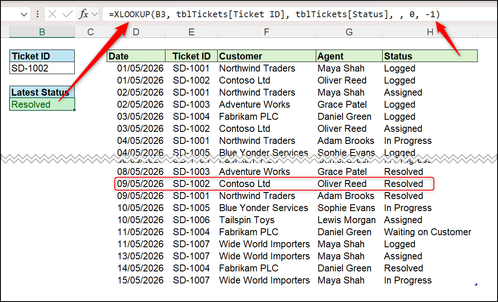Click the left Ticket ID label cell in column B
498x302 pixels.
(x=42, y=56)
